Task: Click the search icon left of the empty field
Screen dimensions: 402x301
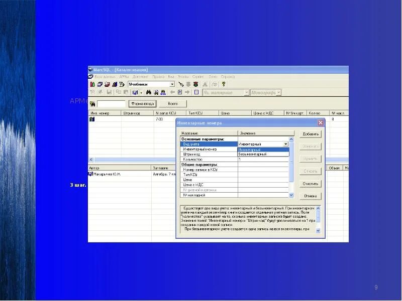Action: click(x=92, y=104)
